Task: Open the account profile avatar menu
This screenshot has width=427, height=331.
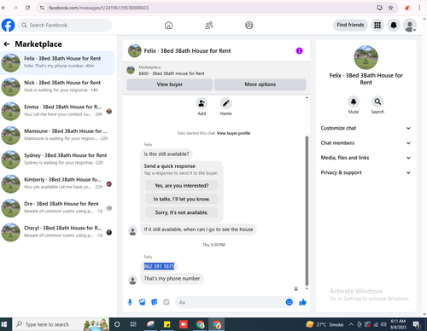Action: (x=410, y=26)
